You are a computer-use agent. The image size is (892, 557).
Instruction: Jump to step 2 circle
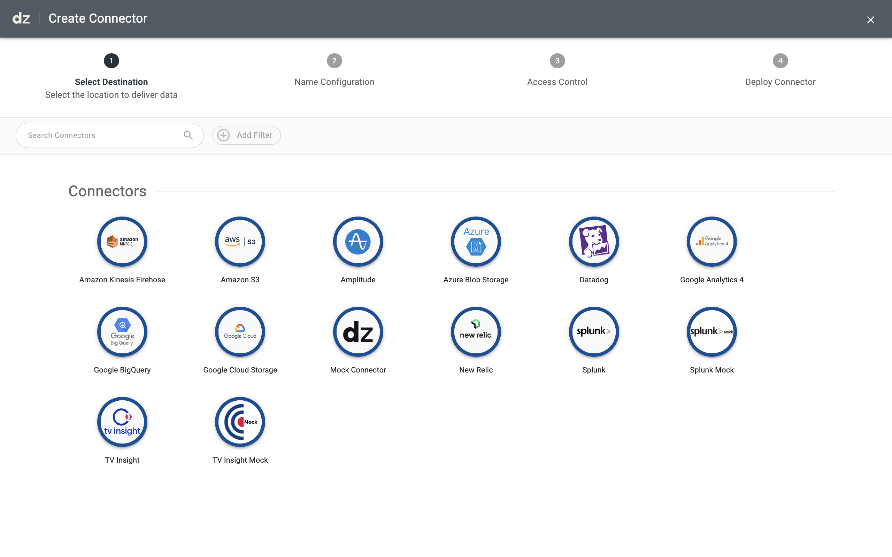334,61
